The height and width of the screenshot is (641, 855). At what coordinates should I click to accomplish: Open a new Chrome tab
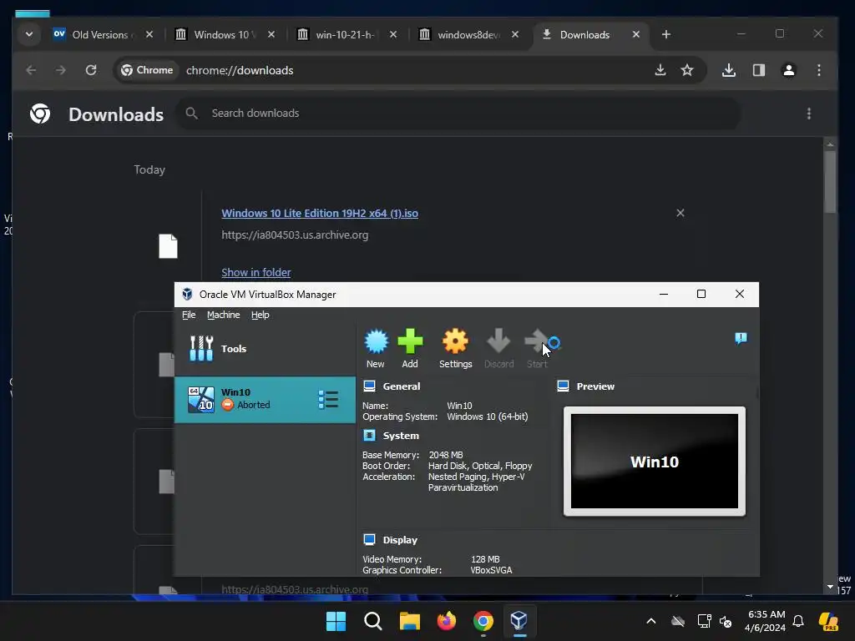click(665, 34)
